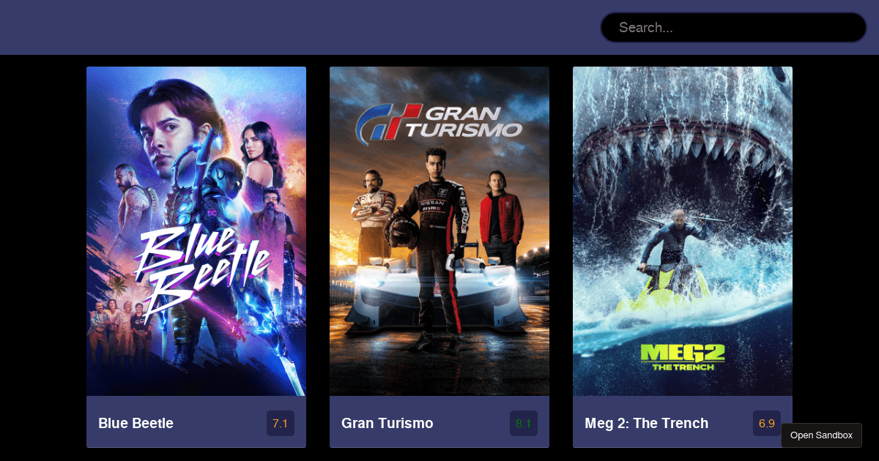
Task: Click the Search input field
Action: 733,27
